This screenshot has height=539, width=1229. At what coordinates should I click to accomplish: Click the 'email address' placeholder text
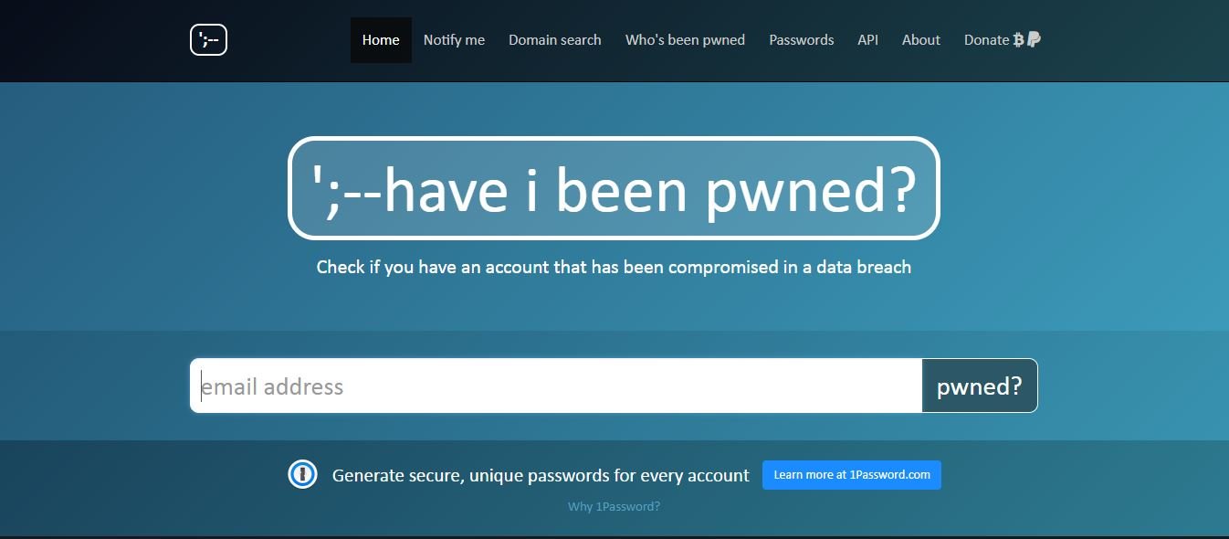pos(272,386)
